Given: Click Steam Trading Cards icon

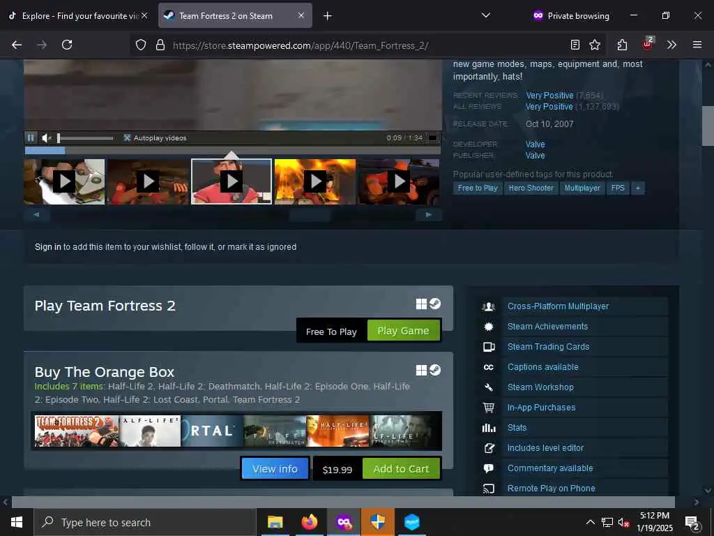Looking at the screenshot, I should click(x=489, y=347).
